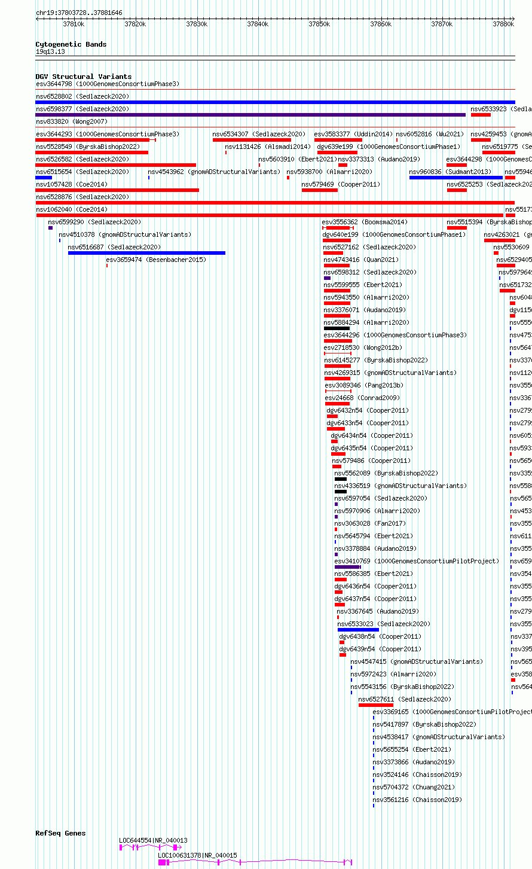Select nsv6526582 (Sedlazeck2020) label
This screenshot has width=532, height=869.
(x=82, y=159)
